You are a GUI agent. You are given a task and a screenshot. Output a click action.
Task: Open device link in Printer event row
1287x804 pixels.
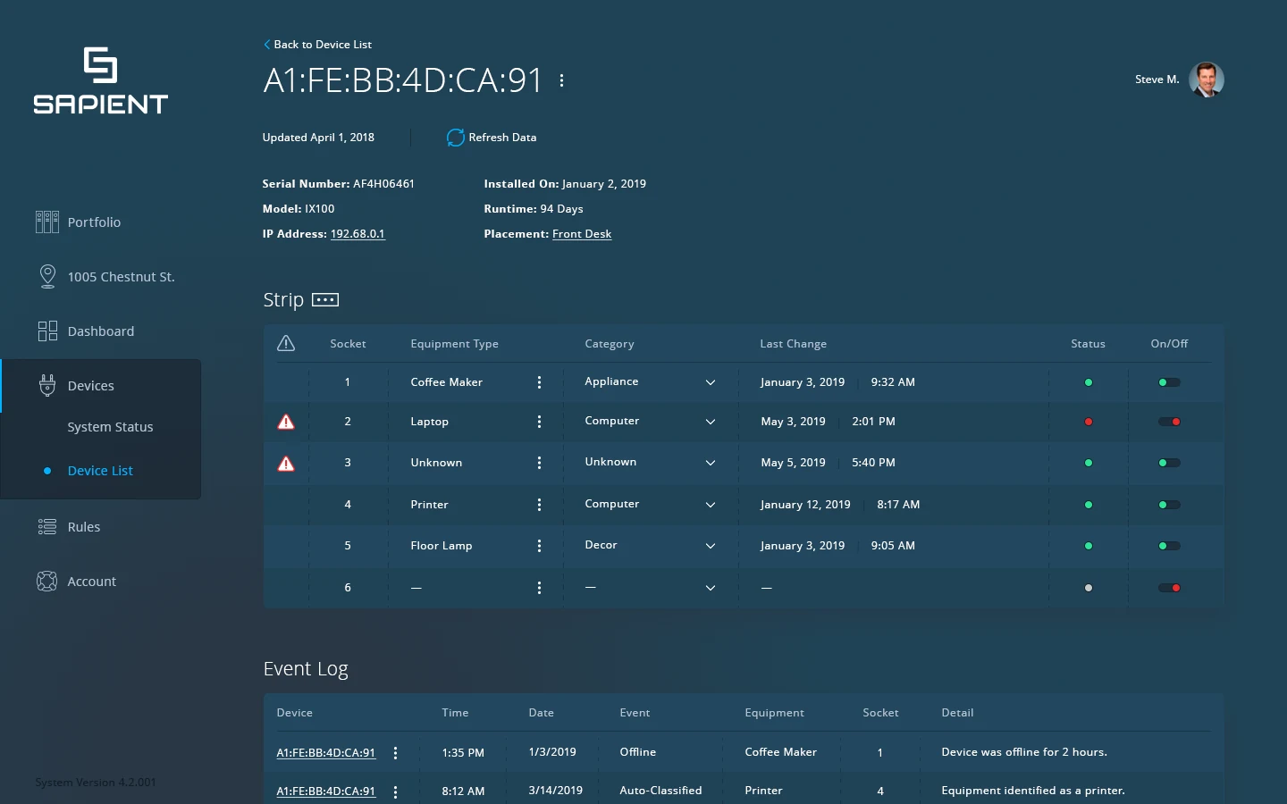[x=326, y=791]
